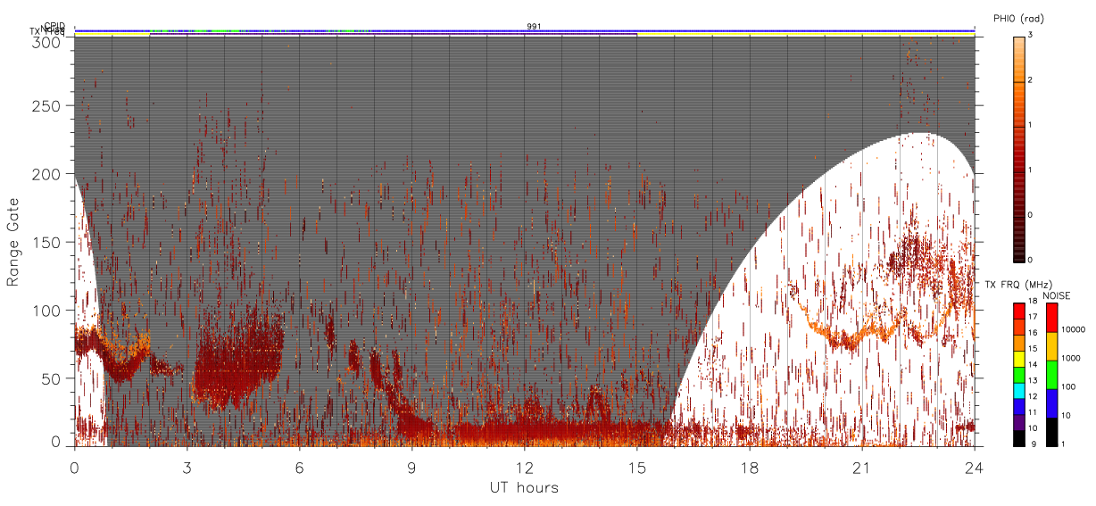Click the 'CPID' label at top left
The height and width of the screenshot is (506, 1096).
pyautogui.click(x=54, y=26)
